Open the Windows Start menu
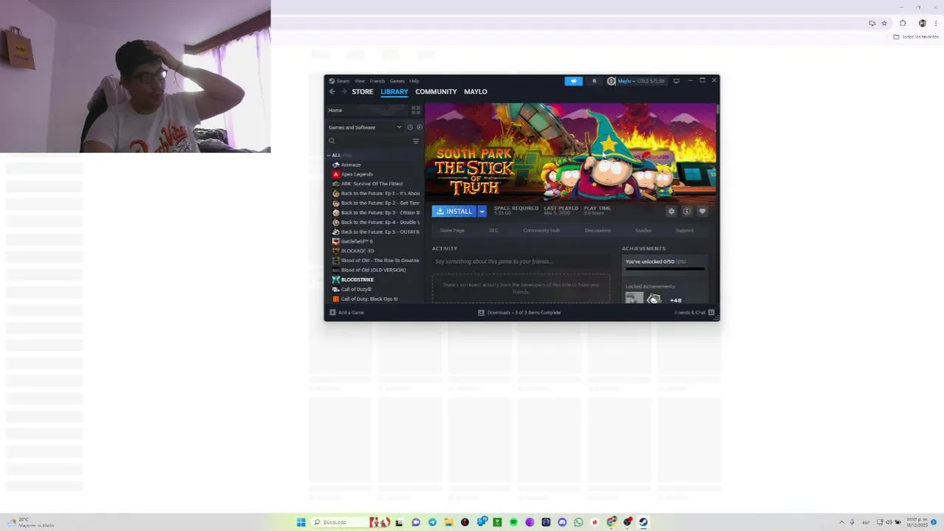Screen dimensions: 944x531 tap(301, 522)
